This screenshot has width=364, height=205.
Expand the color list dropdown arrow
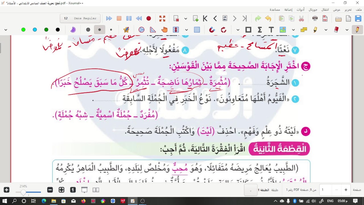6,30
